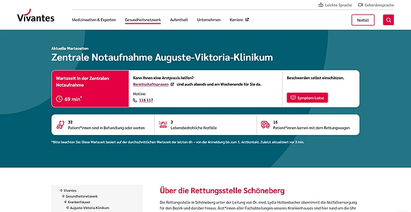Click 'Patient*innen kamen mit dem Rettungswagen'

[312, 128]
